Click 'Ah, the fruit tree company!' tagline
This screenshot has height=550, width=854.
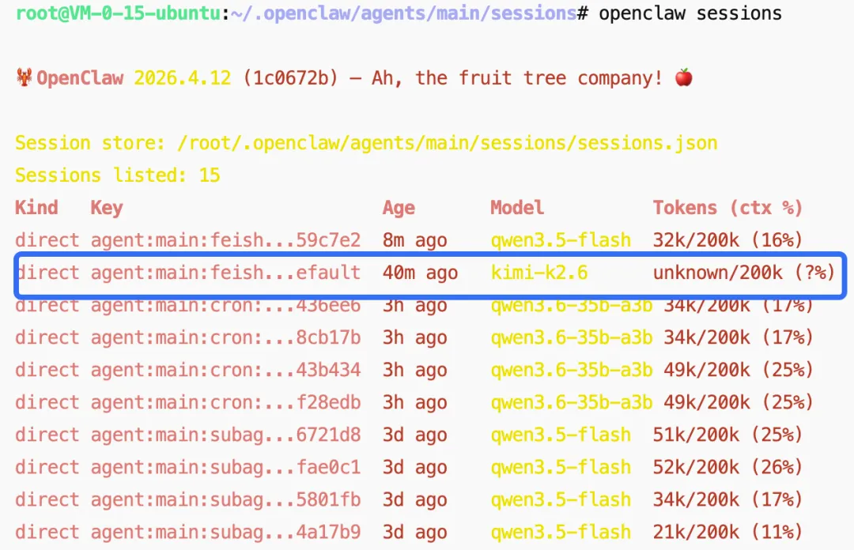pos(517,78)
